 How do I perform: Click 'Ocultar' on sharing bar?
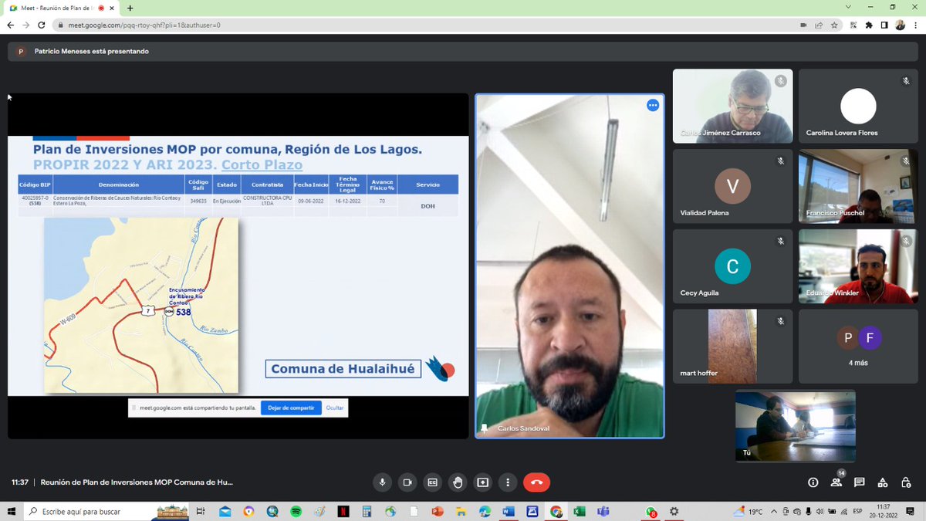(335, 408)
